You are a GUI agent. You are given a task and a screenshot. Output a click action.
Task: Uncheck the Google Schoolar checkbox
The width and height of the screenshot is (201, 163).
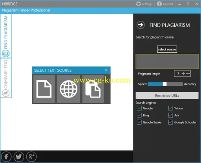(170, 122)
